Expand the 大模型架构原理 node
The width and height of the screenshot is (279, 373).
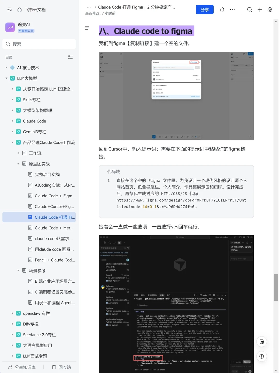click(x=12, y=110)
